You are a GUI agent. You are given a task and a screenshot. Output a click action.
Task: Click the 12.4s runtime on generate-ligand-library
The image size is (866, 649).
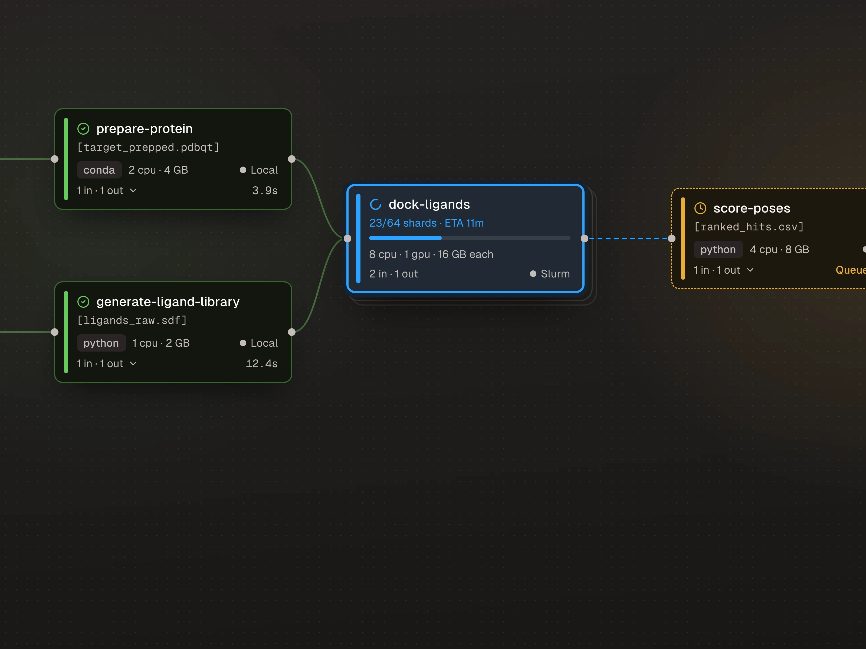click(x=261, y=363)
